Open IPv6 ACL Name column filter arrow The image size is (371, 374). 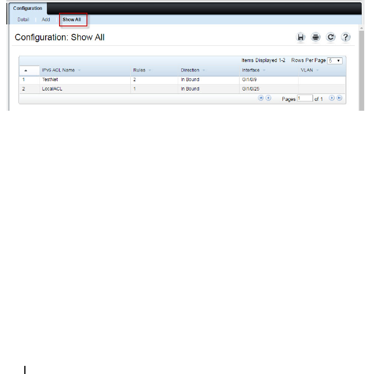pos(79,70)
